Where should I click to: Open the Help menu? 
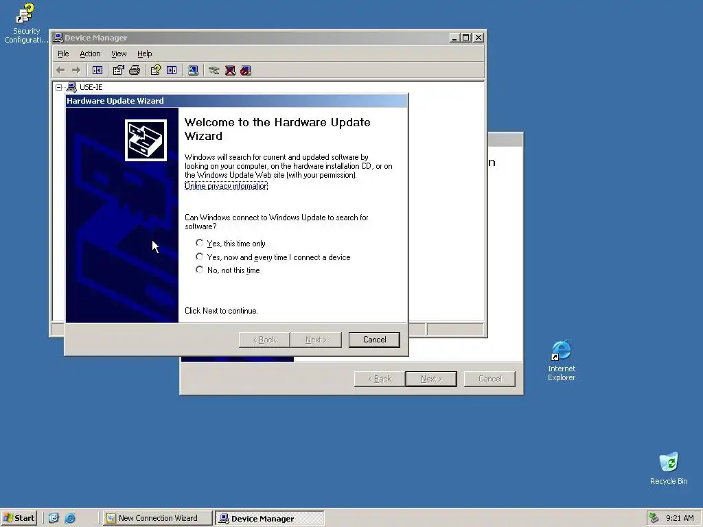coord(144,54)
